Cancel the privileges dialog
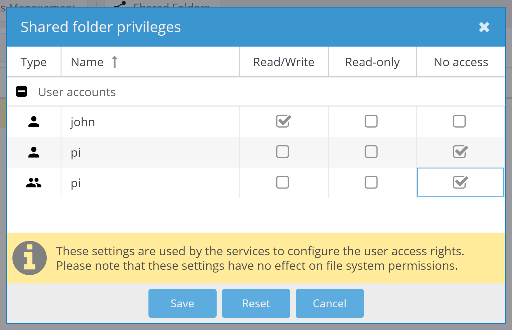 tap(329, 303)
